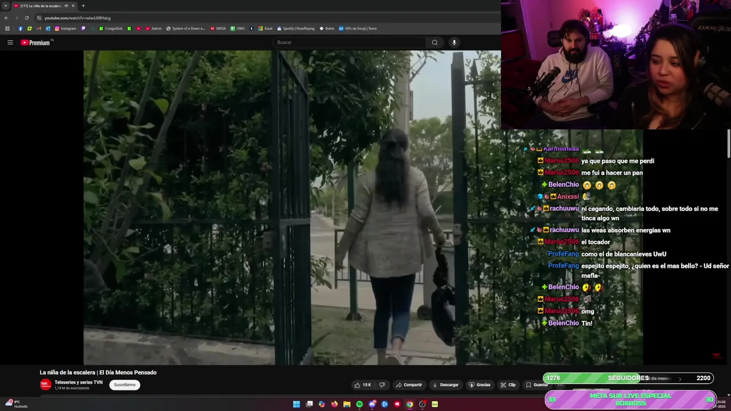
Task: Open the bookmarks apps grid icon
Action: [7, 29]
